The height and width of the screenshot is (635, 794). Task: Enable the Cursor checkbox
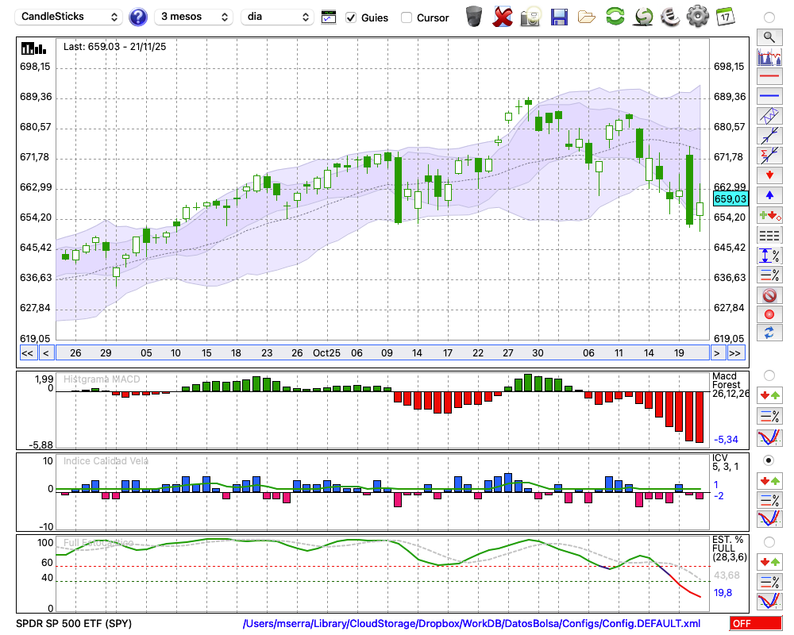(406, 17)
